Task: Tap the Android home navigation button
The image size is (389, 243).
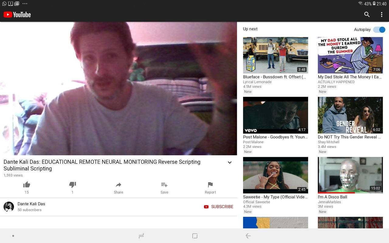Action: point(195,236)
